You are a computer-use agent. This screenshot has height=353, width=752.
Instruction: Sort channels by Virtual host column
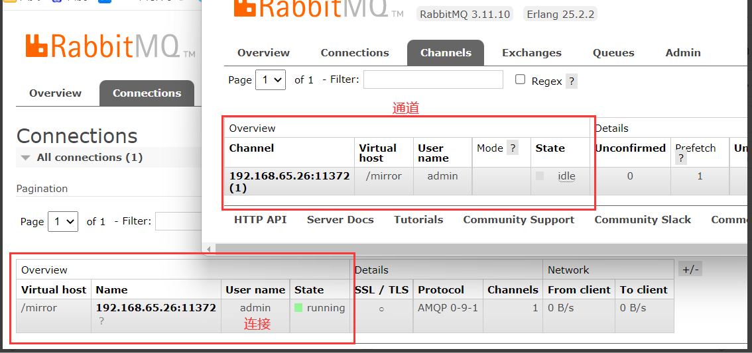click(378, 153)
